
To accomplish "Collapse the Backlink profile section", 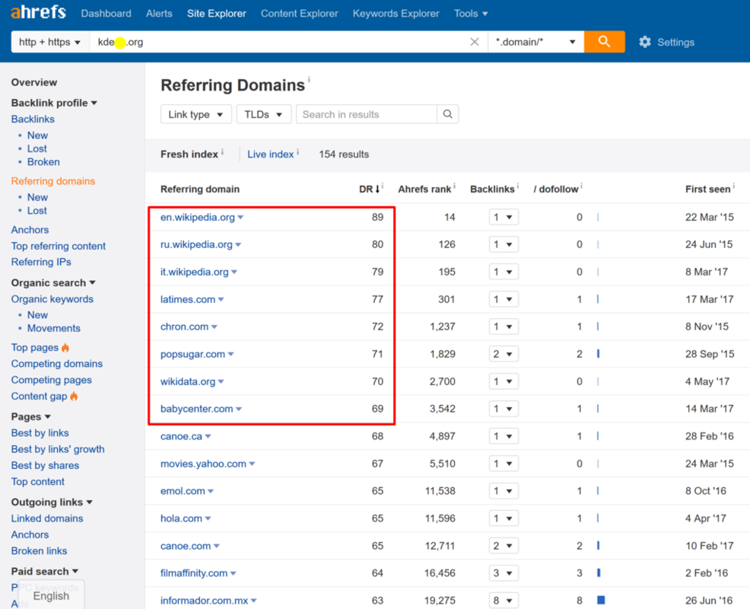I will (x=54, y=103).
